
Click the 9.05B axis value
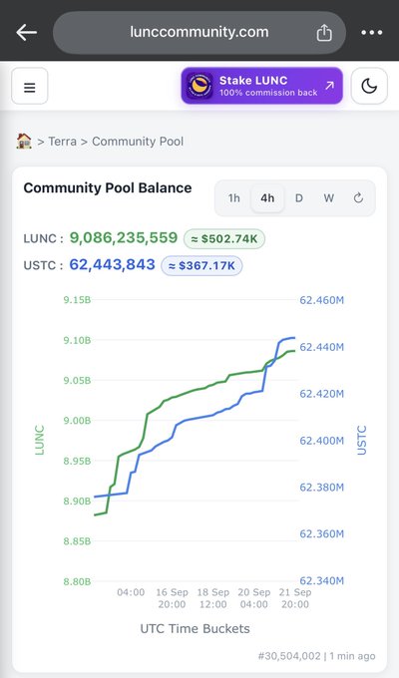(77, 381)
